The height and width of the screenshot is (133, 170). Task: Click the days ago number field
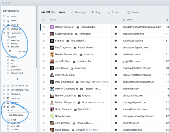coord(12,51)
